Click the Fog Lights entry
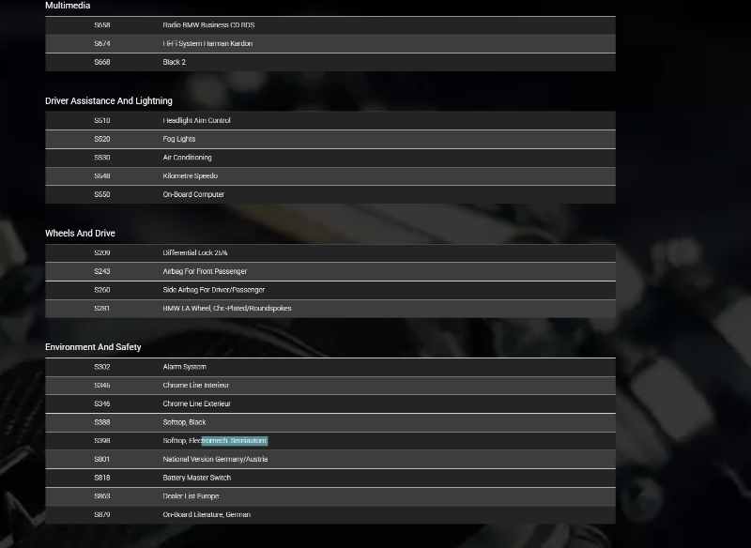Viewport: 751px width, 548px height. point(179,139)
